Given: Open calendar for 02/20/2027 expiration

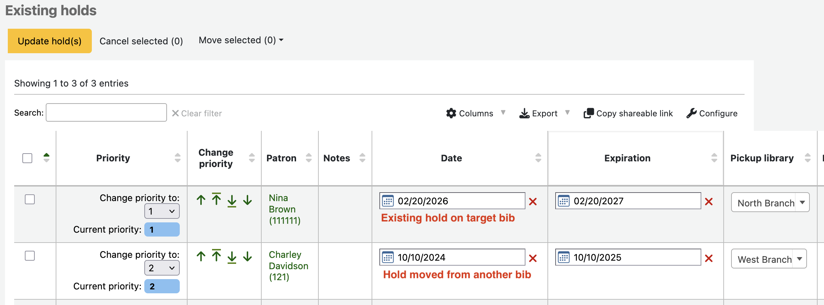Looking at the screenshot, I should [x=564, y=201].
